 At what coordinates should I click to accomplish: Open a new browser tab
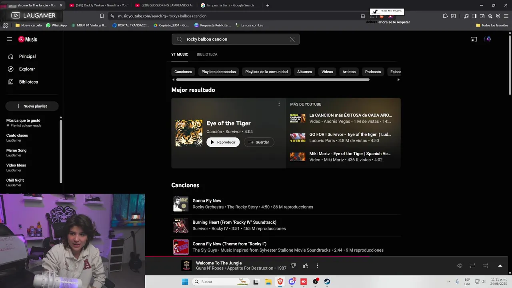268,5
